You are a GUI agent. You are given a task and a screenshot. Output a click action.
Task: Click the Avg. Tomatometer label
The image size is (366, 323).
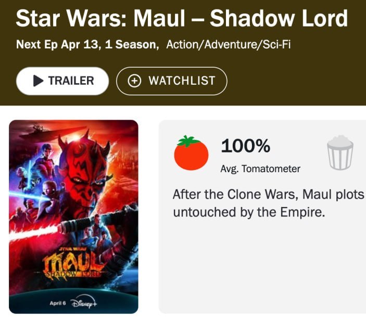tap(260, 169)
